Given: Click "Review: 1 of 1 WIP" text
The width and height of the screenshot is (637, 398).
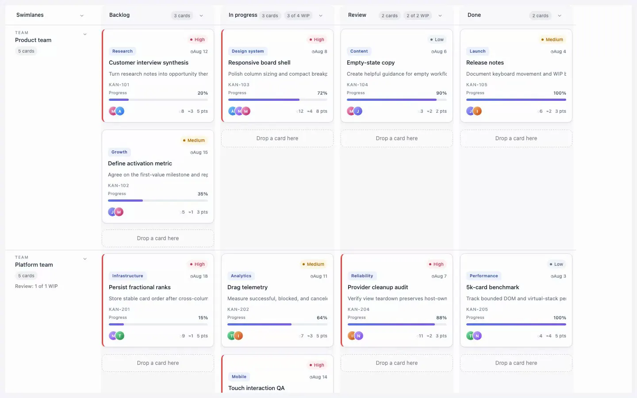Looking at the screenshot, I should [x=36, y=287].
